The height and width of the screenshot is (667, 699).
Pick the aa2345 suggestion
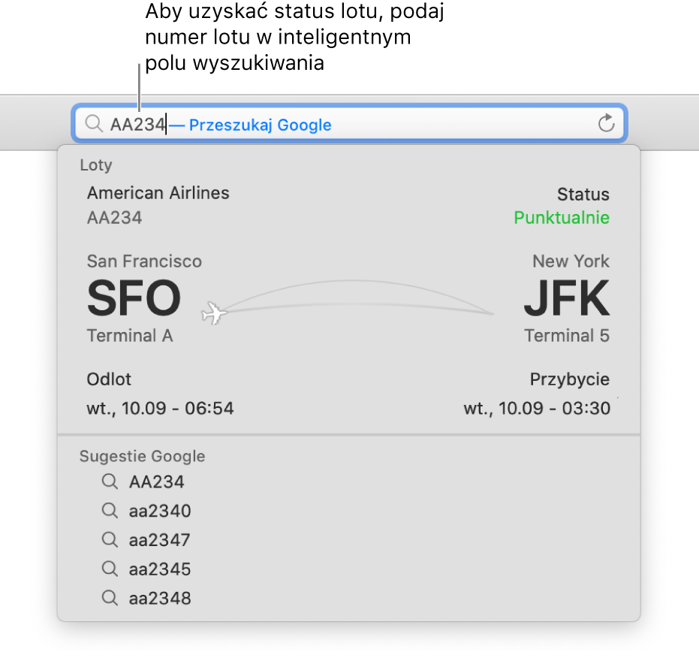[160, 569]
